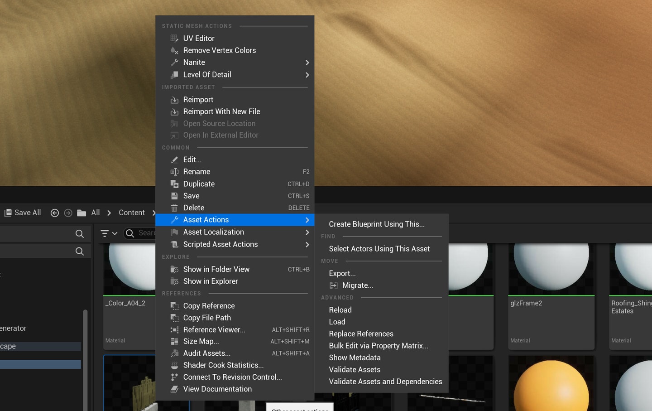Click the Scripted Asset Actions icon
This screenshot has height=411, width=652.
click(174, 244)
